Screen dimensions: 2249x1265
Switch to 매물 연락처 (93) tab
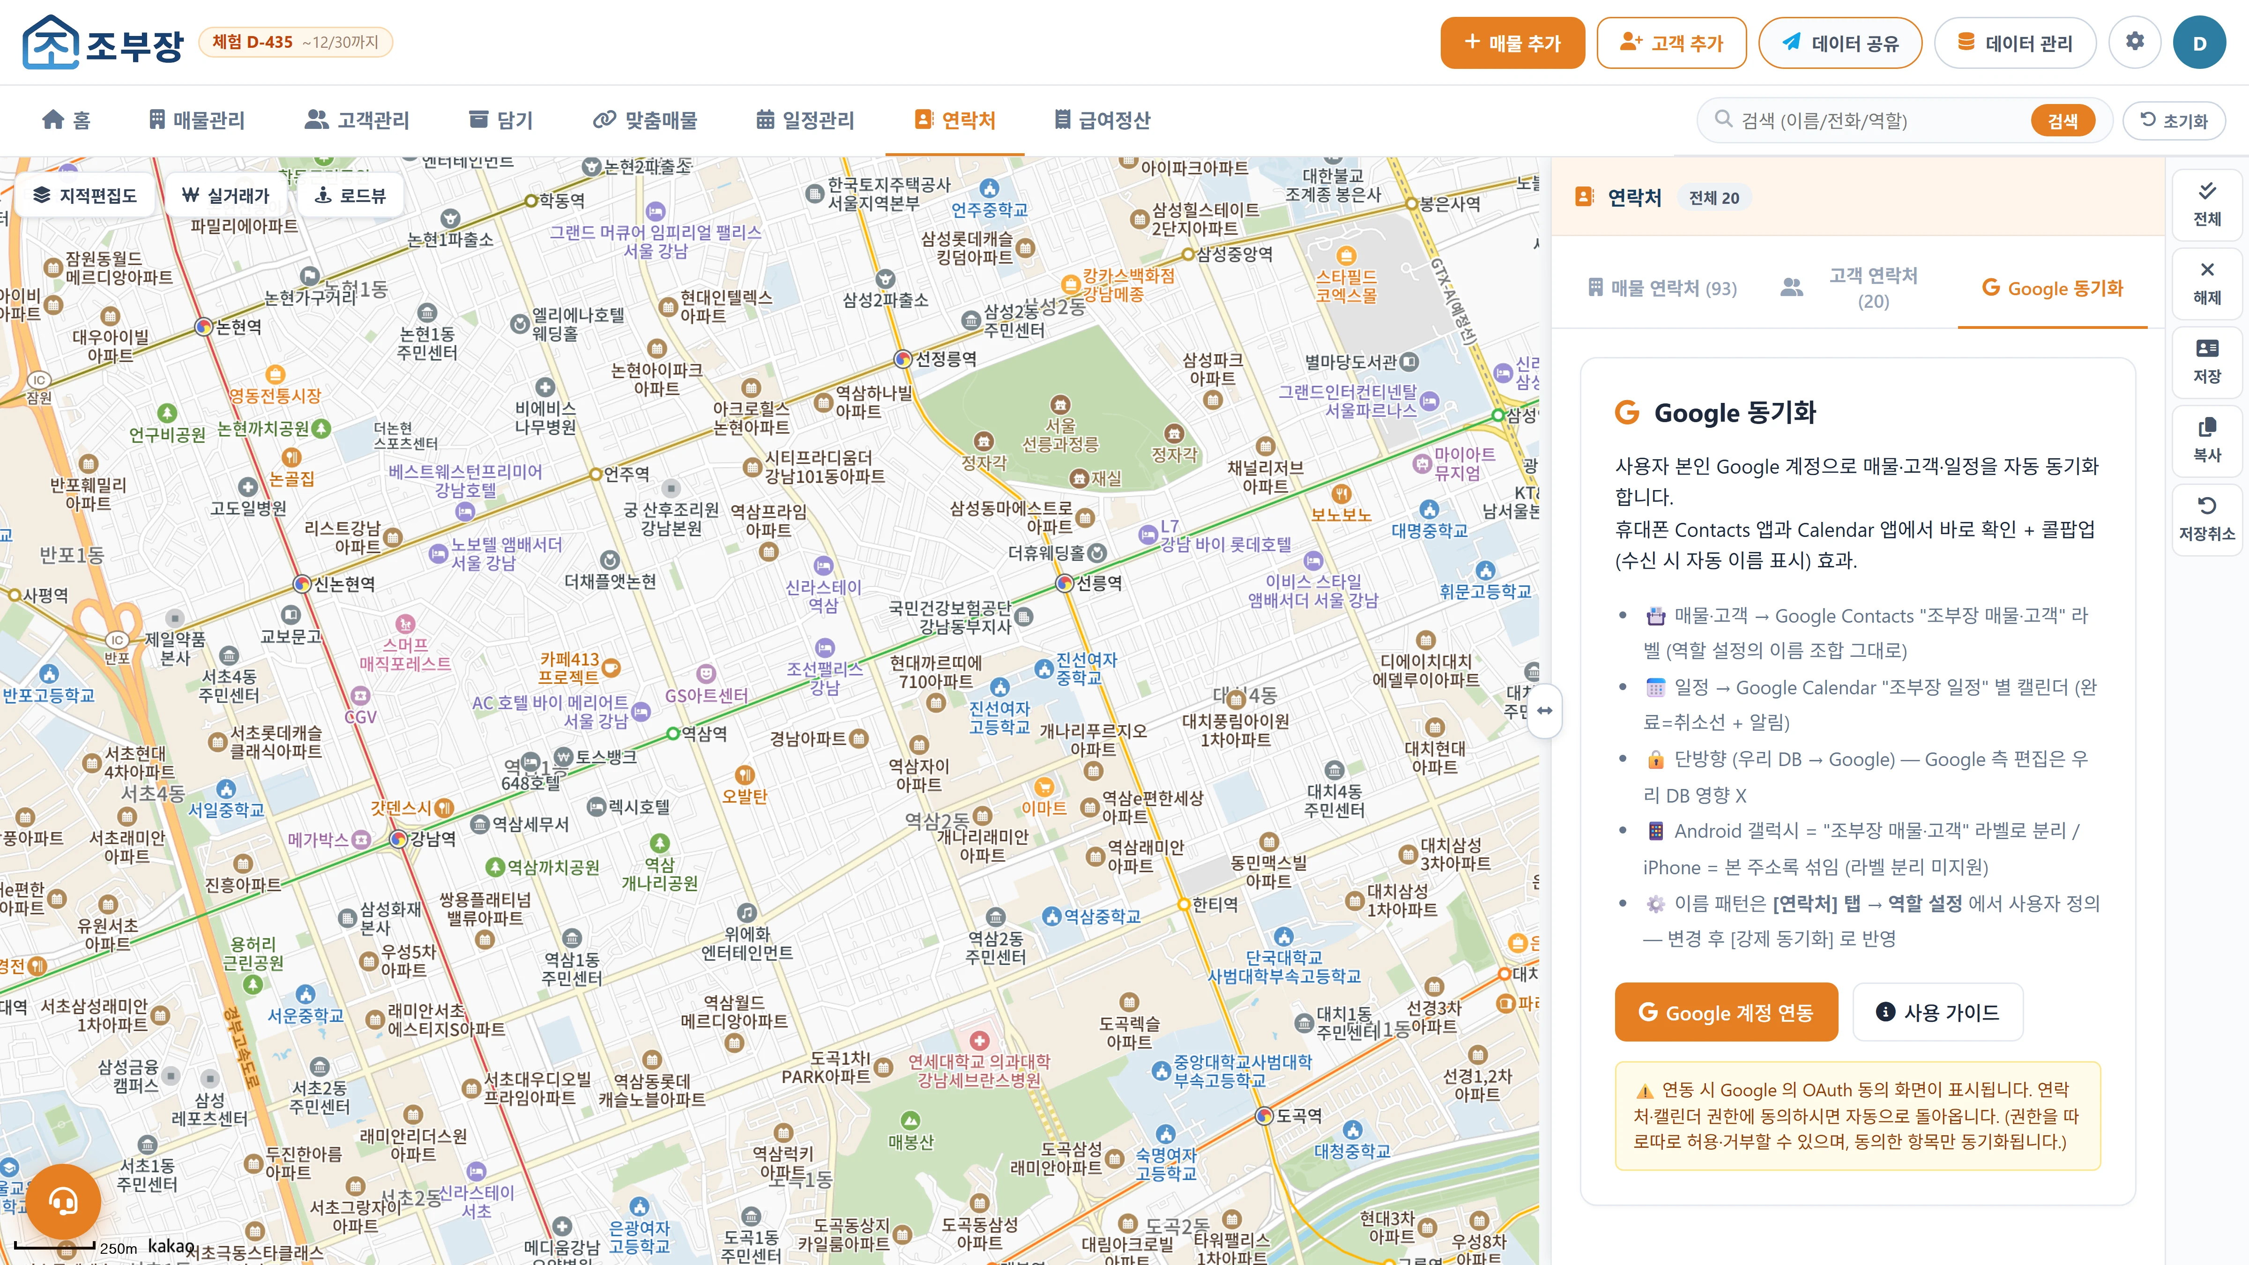[1662, 288]
